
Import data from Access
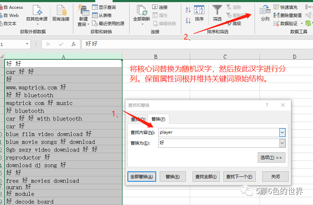pyautogui.click(x=12, y=7)
